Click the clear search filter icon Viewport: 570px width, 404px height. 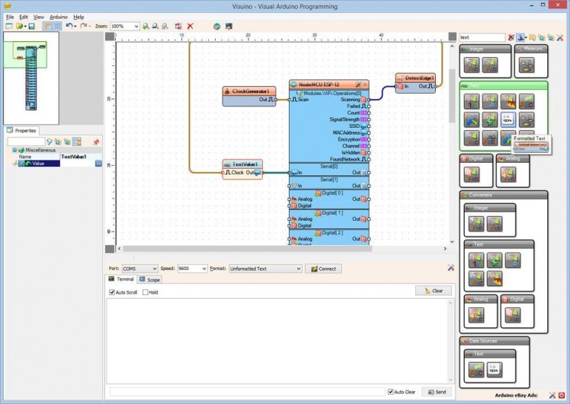click(511, 37)
